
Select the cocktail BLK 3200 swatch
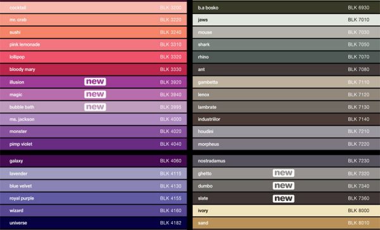93,8
